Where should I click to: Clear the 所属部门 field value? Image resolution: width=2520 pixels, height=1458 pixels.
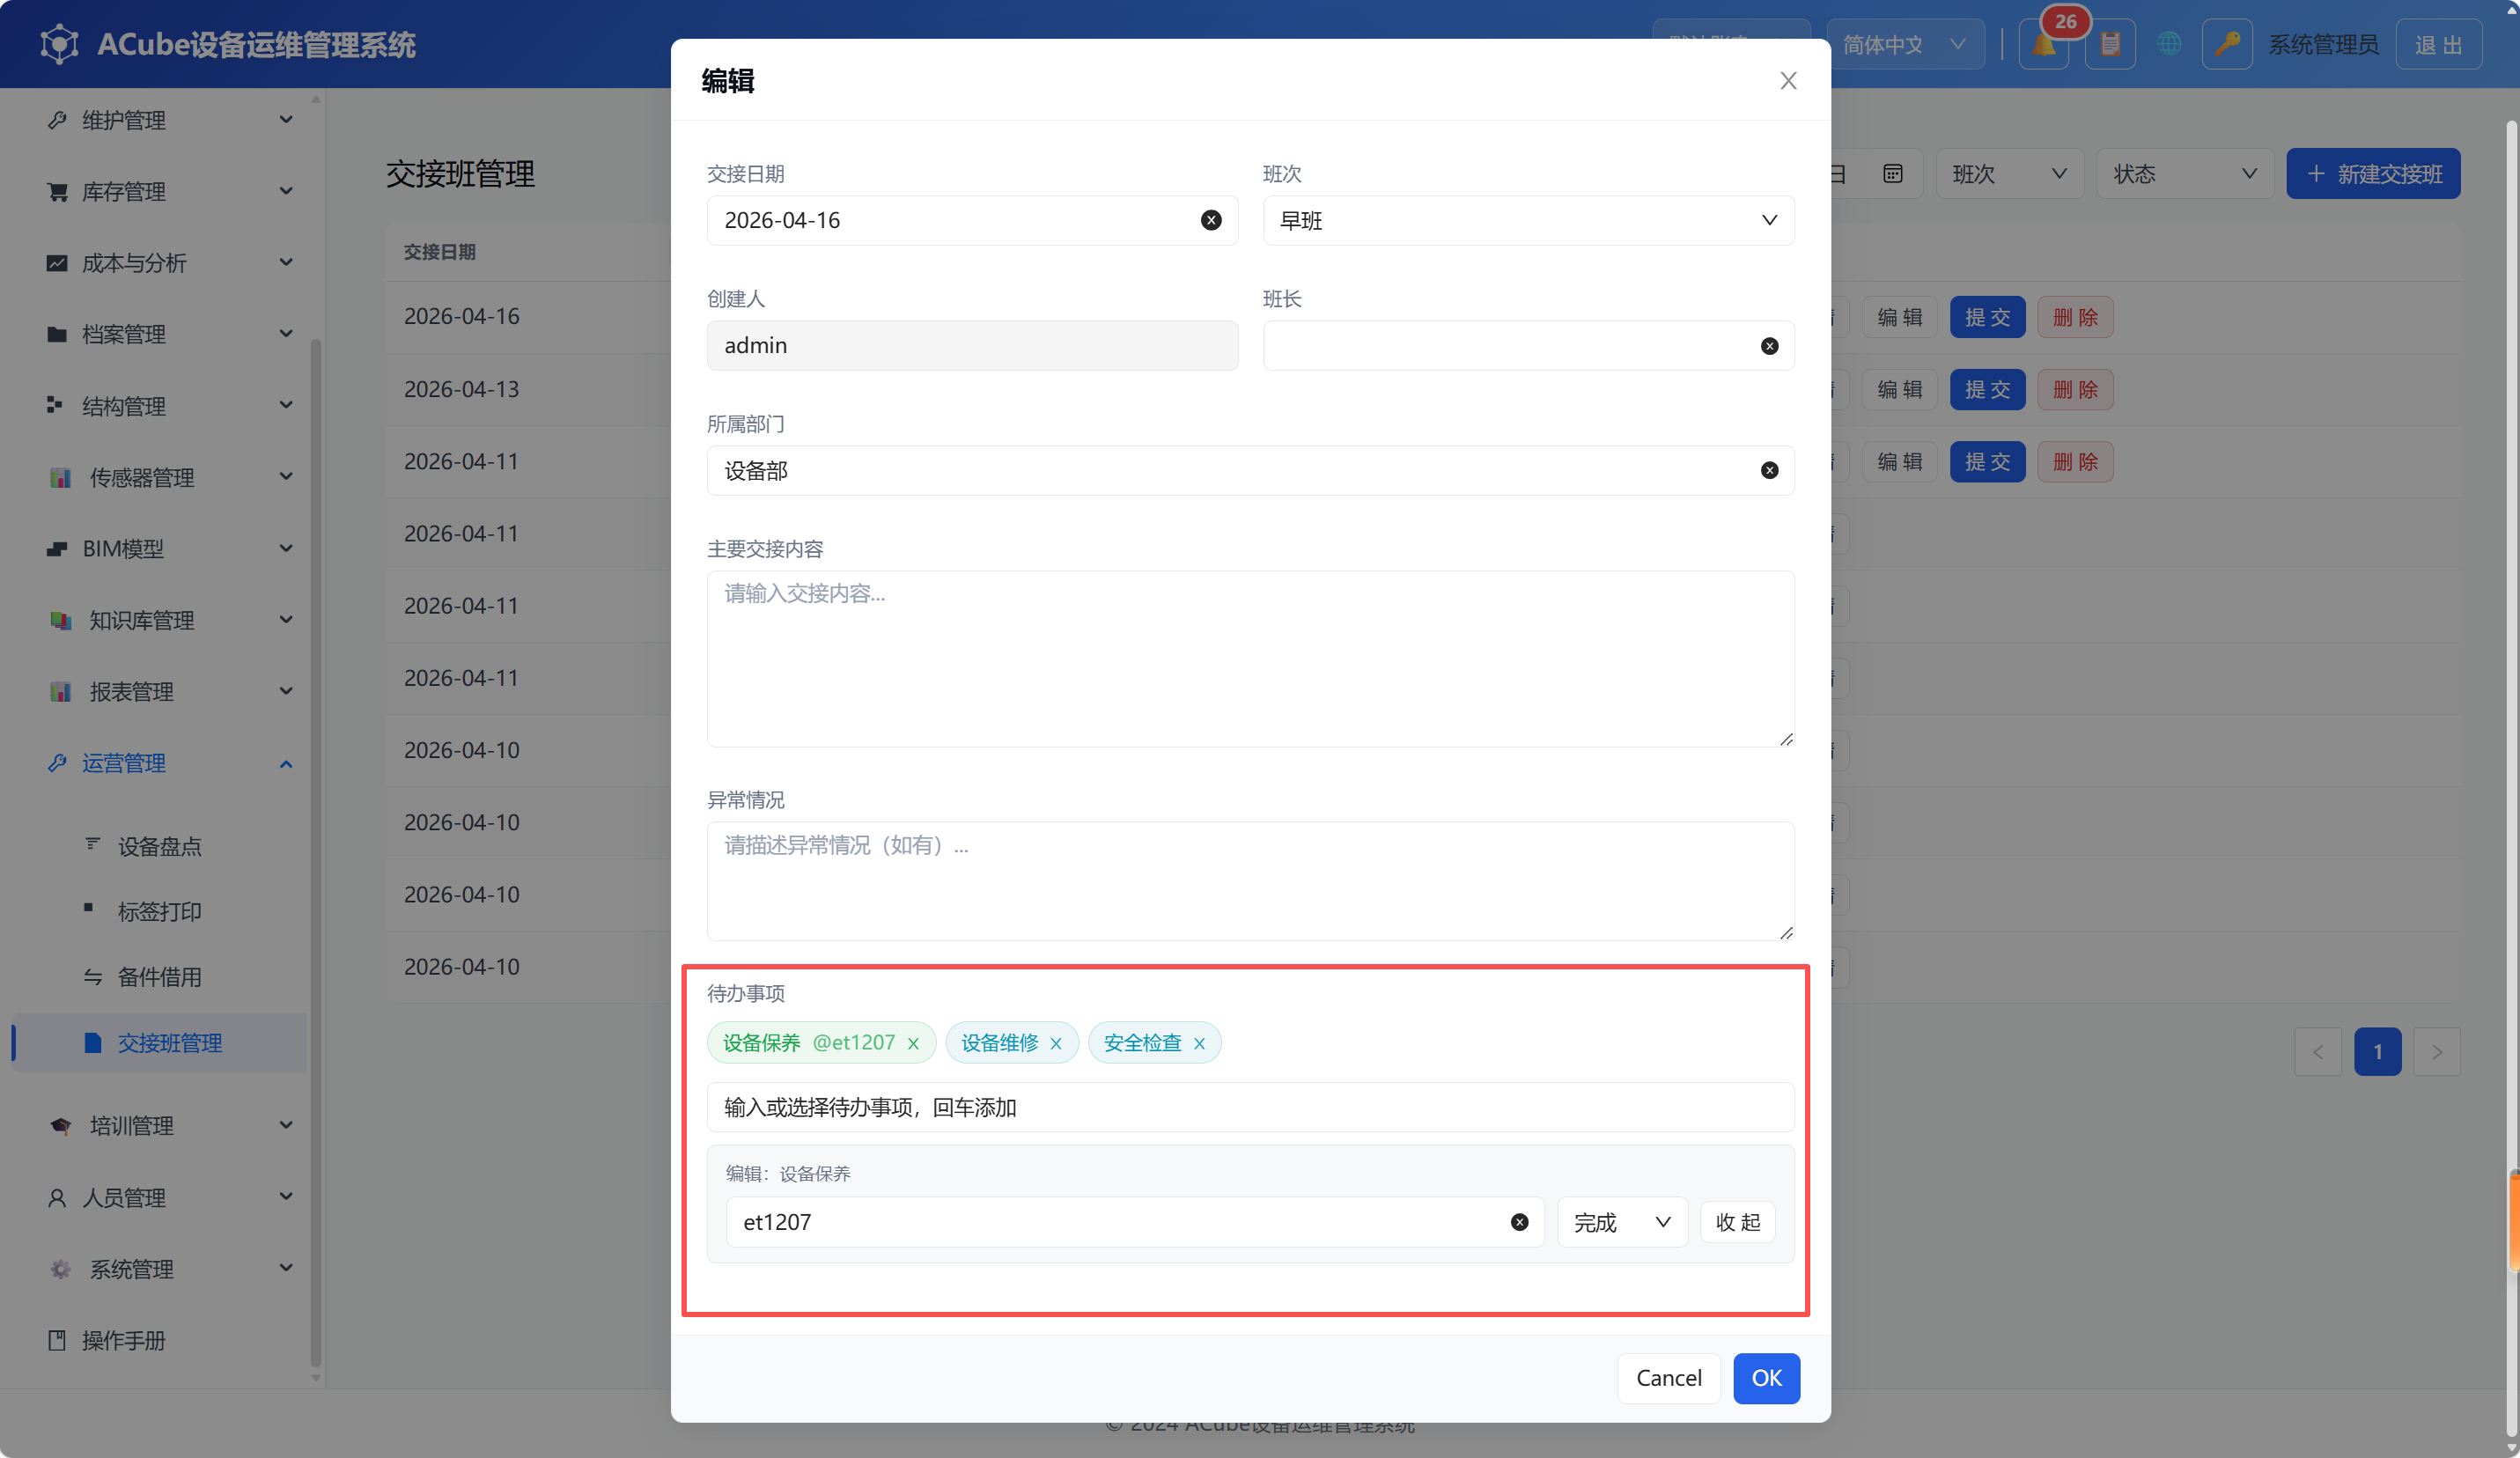point(1769,471)
